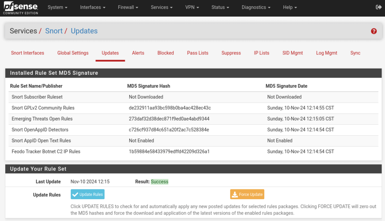The width and height of the screenshot is (385, 221).
Task: Click the Installed Rule Set MD5 Signature heading
Action: click(x=54, y=73)
